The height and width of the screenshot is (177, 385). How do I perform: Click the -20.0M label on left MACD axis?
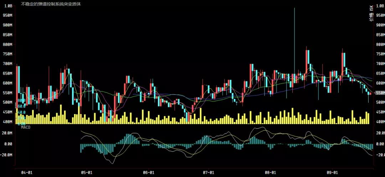(7, 155)
